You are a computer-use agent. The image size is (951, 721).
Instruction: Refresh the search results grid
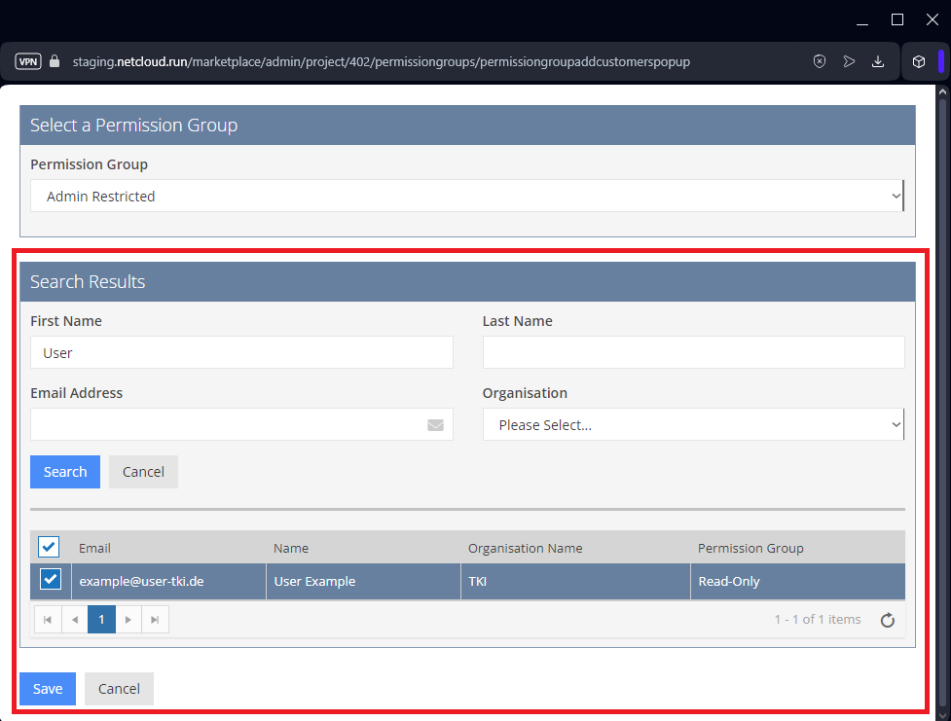887,620
